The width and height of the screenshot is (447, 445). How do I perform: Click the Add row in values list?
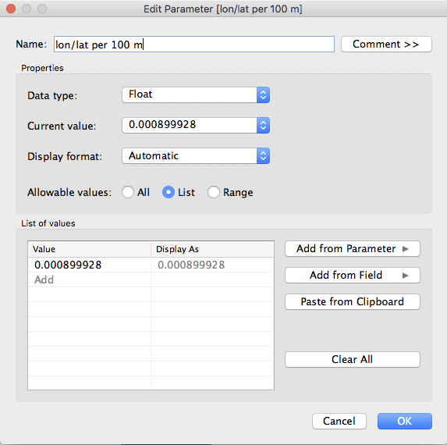tap(151, 279)
